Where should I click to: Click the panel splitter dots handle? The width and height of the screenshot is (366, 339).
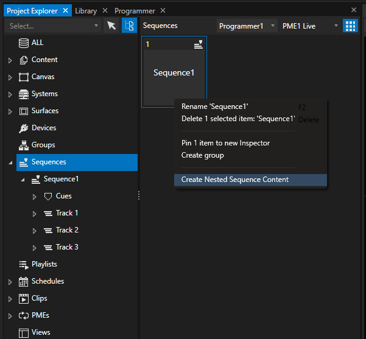coord(139,195)
